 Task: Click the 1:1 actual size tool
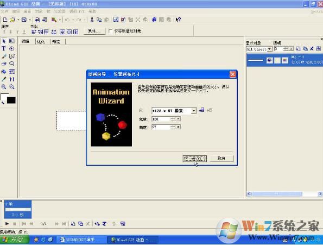coord(12,79)
